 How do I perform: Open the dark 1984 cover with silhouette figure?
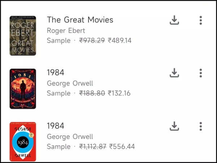click(23, 89)
